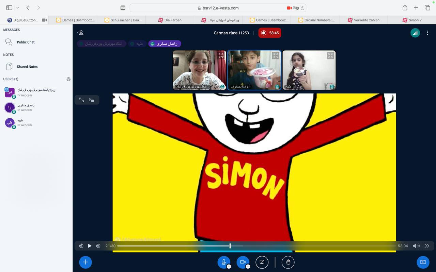Show the Safari tab overview

point(427,7)
